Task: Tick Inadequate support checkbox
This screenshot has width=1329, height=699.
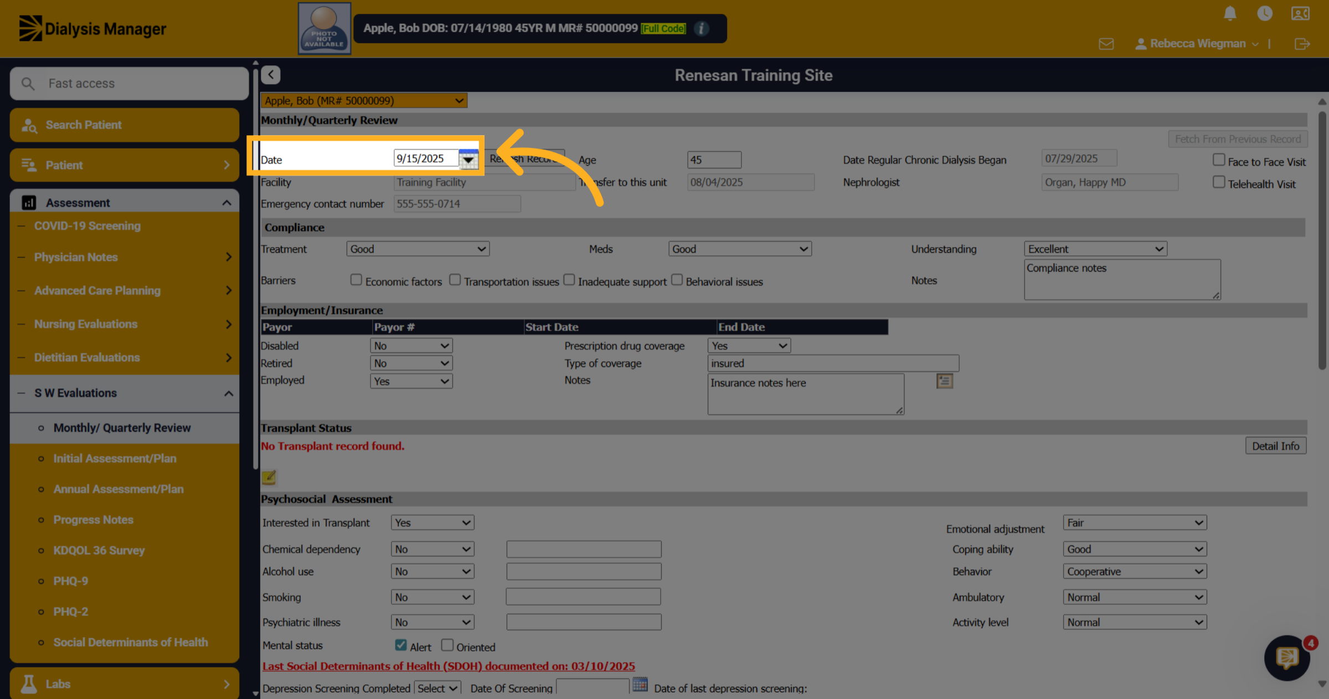Action: tap(569, 280)
